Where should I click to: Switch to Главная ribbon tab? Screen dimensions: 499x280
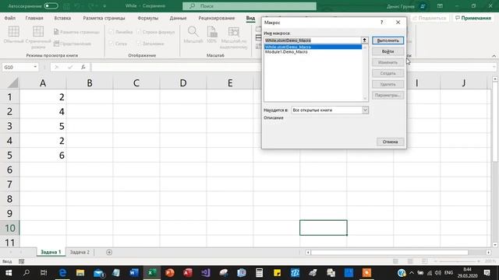(x=34, y=18)
